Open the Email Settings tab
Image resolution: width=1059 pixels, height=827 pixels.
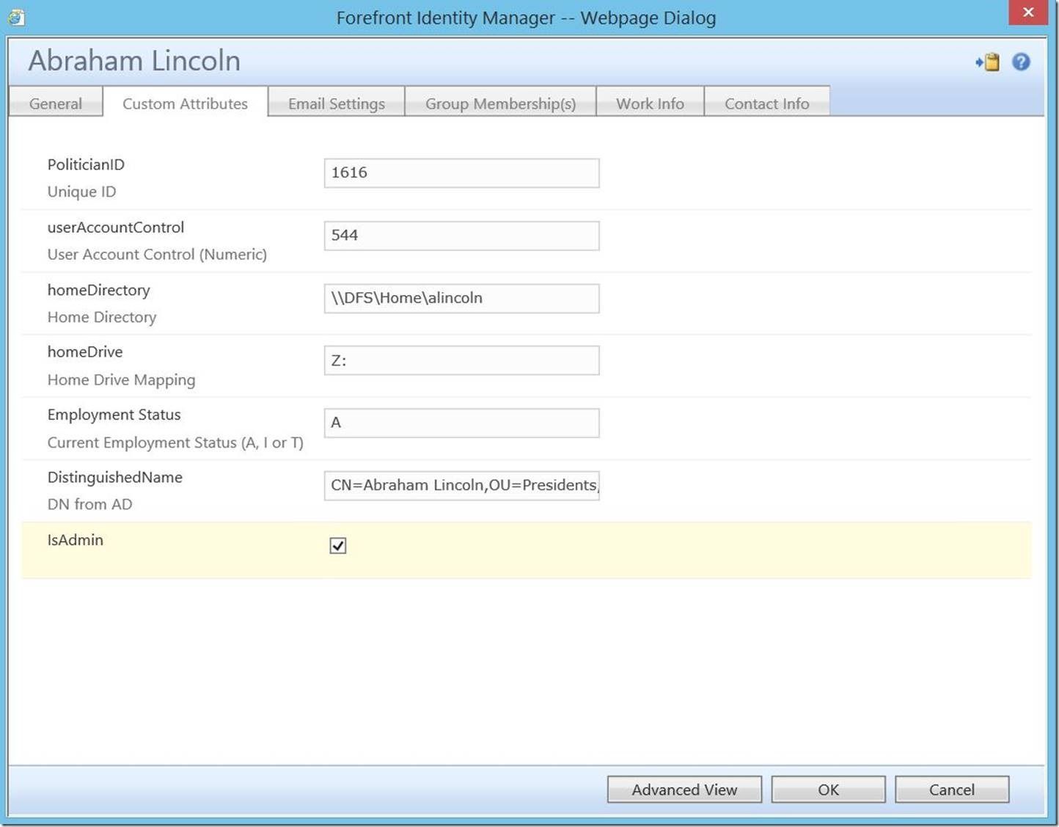(x=337, y=103)
